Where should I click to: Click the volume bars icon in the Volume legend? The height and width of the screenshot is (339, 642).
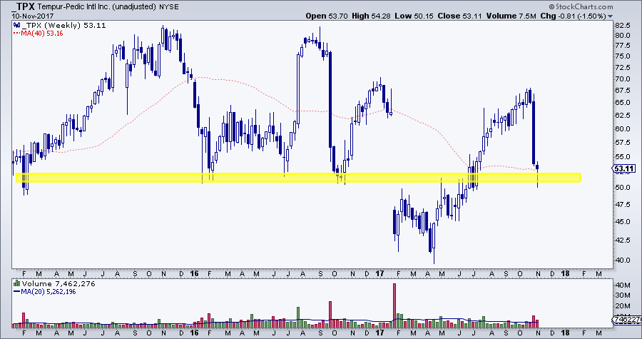(x=17, y=283)
